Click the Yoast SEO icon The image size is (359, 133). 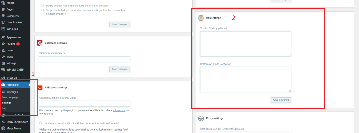[x=3, y=78]
